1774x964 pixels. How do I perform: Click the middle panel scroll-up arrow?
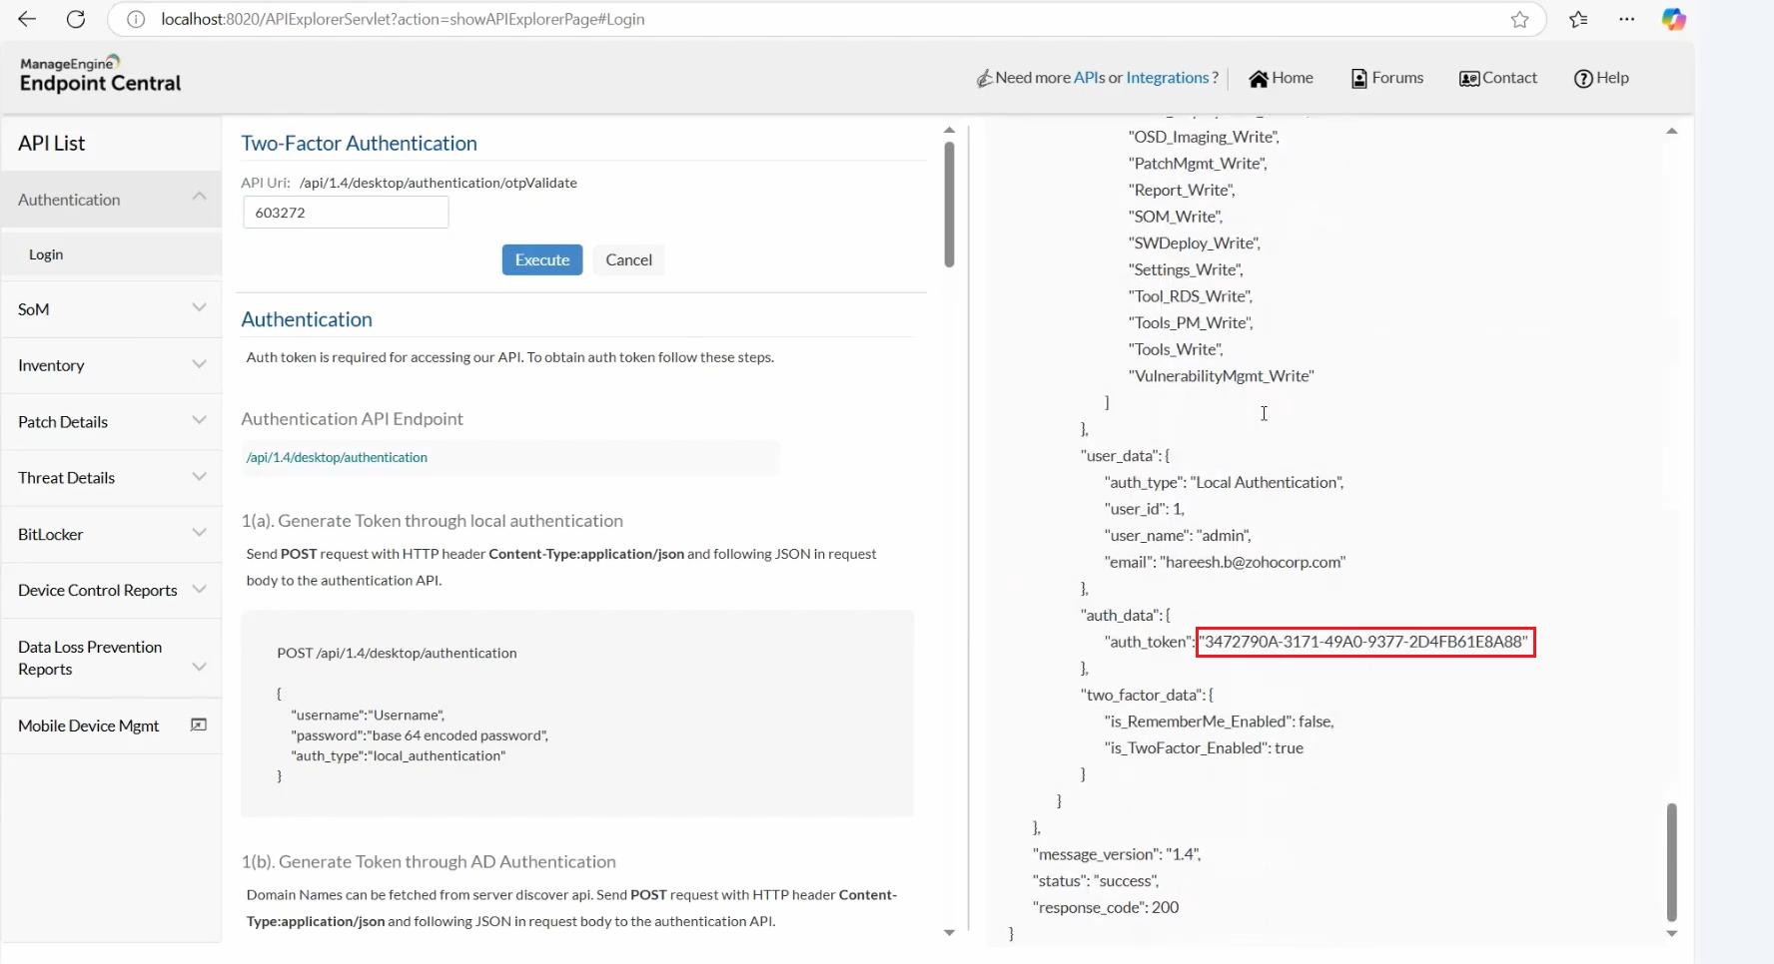click(x=949, y=131)
